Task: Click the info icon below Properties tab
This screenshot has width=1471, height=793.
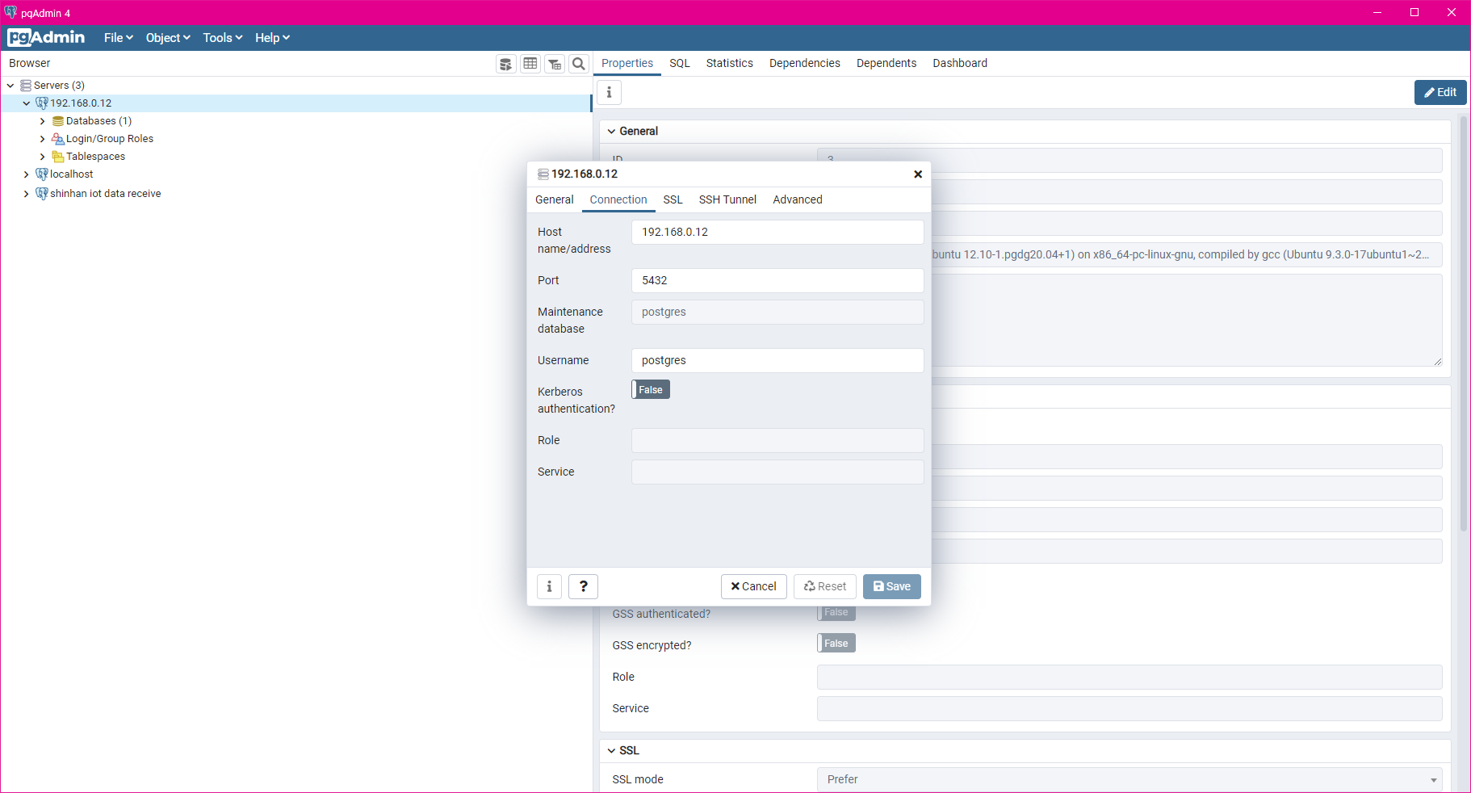Action: click(610, 93)
